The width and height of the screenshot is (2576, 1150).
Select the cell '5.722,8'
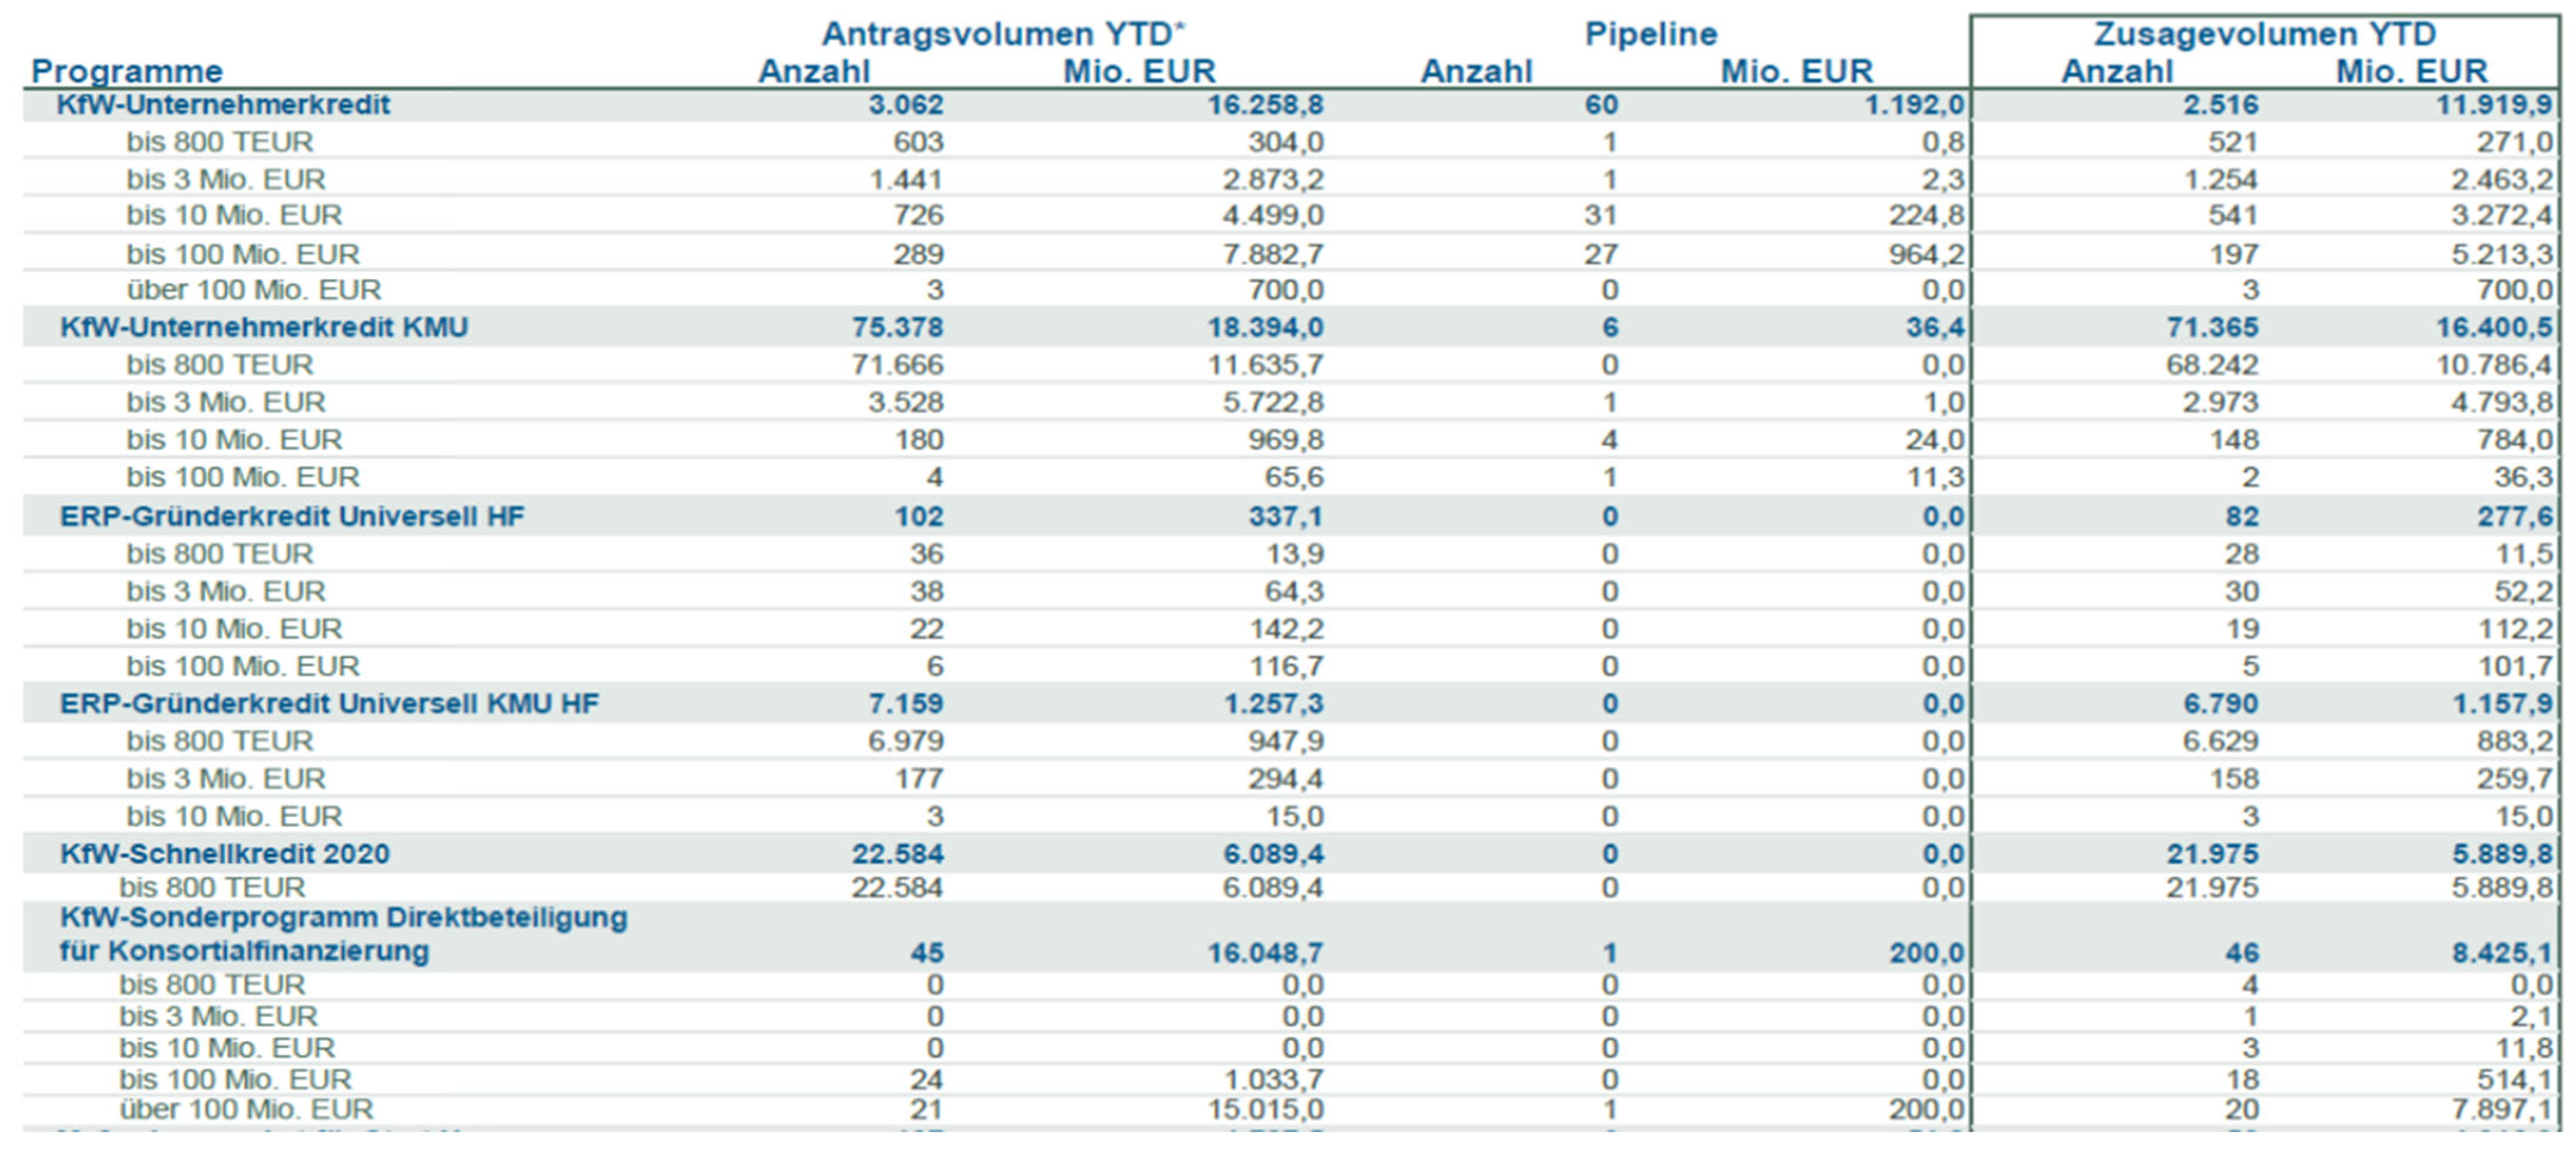[x=1273, y=402]
